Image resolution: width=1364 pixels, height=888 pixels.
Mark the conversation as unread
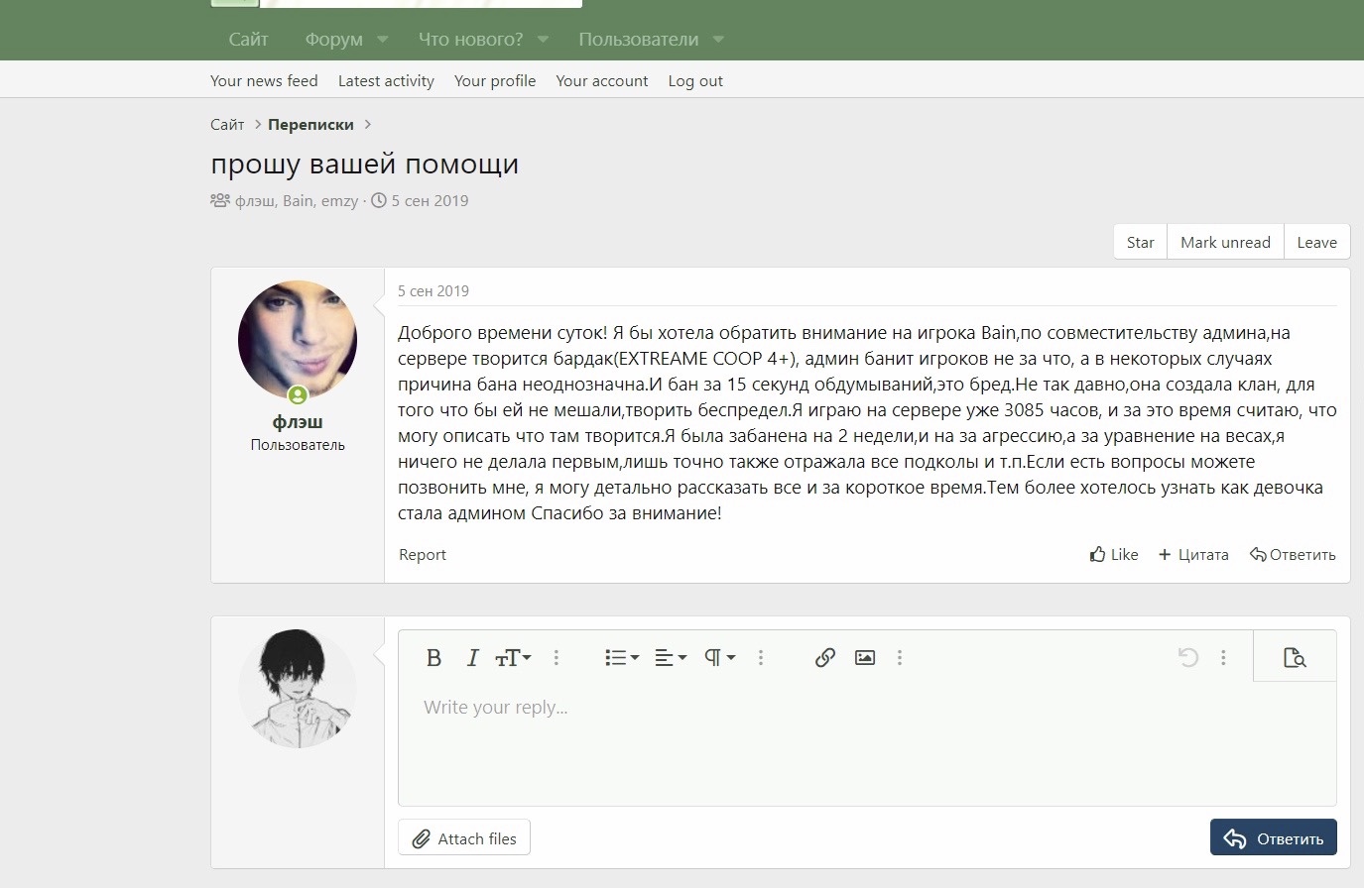(x=1225, y=243)
